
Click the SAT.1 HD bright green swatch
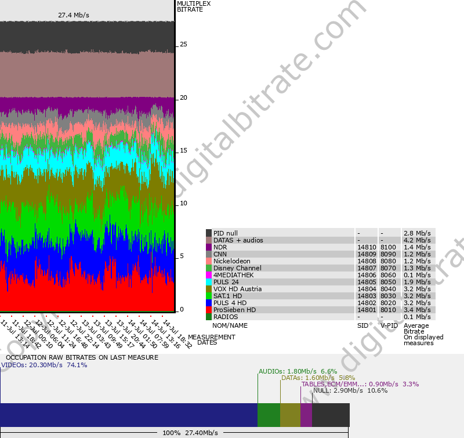tap(209, 296)
